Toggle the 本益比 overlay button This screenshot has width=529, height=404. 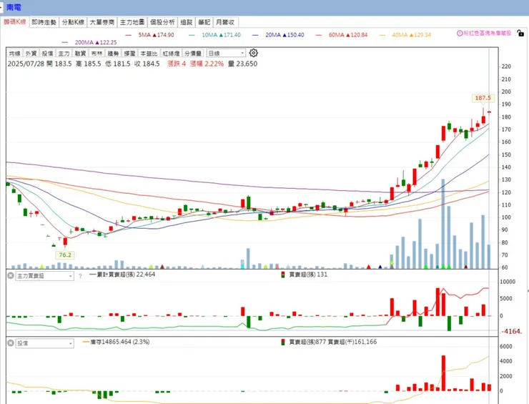[x=149, y=54]
